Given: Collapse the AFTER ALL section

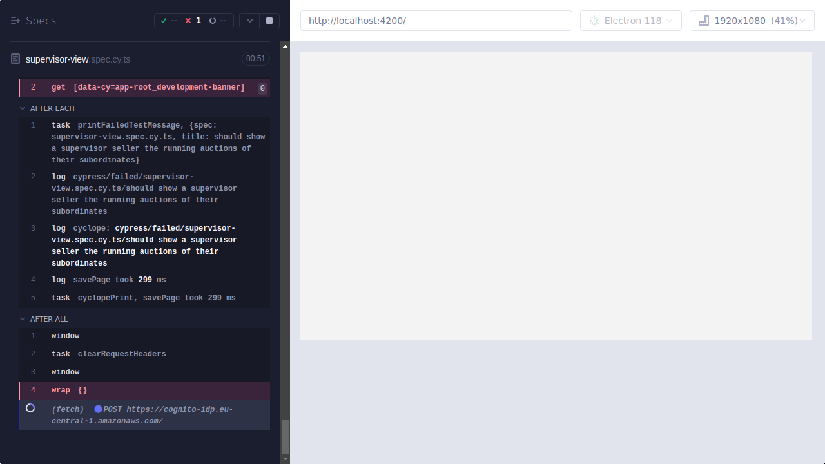Looking at the screenshot, I should (x=23, y=318).
